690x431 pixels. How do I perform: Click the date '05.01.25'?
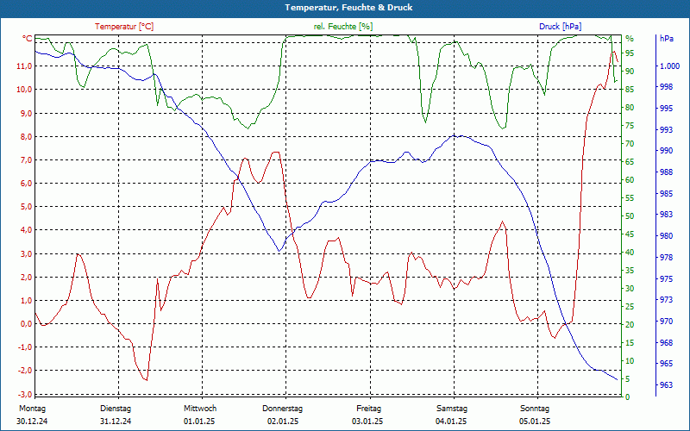tap(535, 422)
